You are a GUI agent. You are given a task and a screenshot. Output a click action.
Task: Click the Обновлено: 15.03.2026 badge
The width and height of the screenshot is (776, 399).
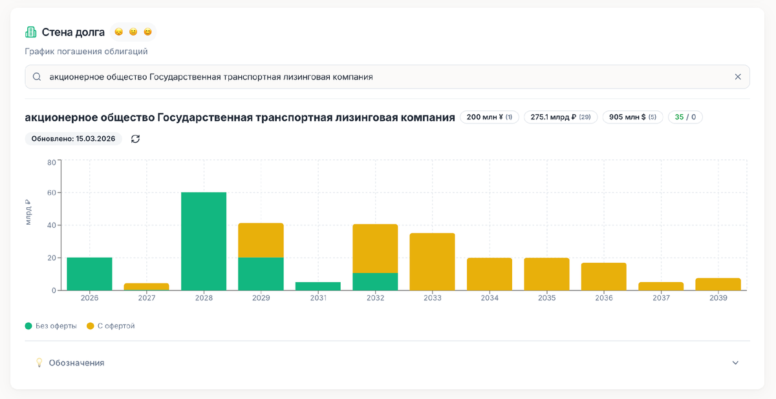tap(73, 139)
